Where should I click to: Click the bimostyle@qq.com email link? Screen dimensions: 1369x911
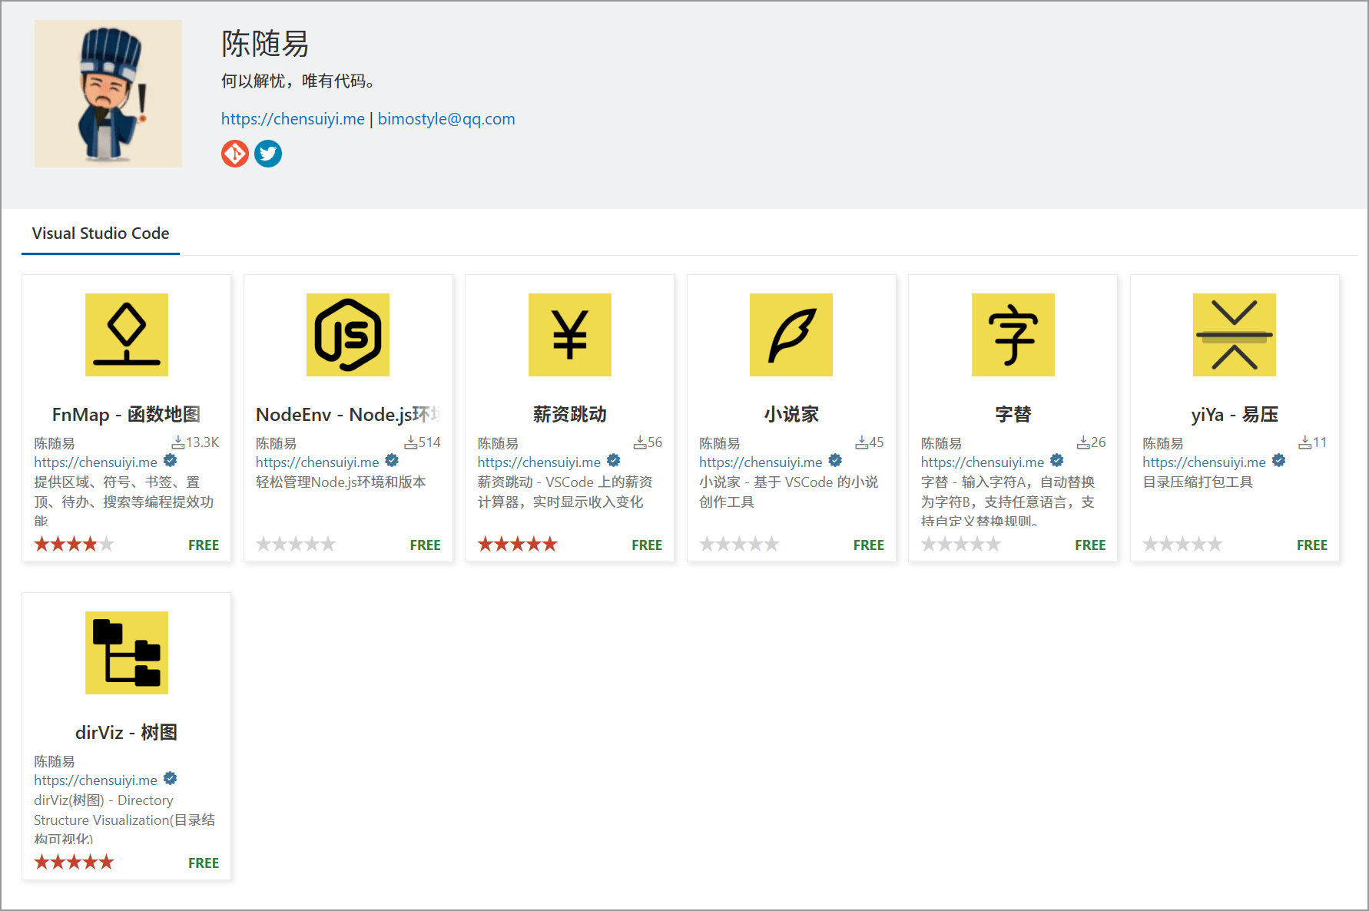(446, 119)
